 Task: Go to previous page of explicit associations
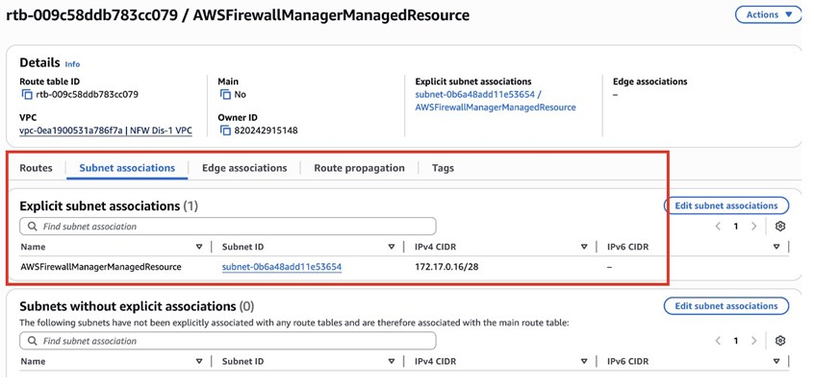click(x=718, y=227)
